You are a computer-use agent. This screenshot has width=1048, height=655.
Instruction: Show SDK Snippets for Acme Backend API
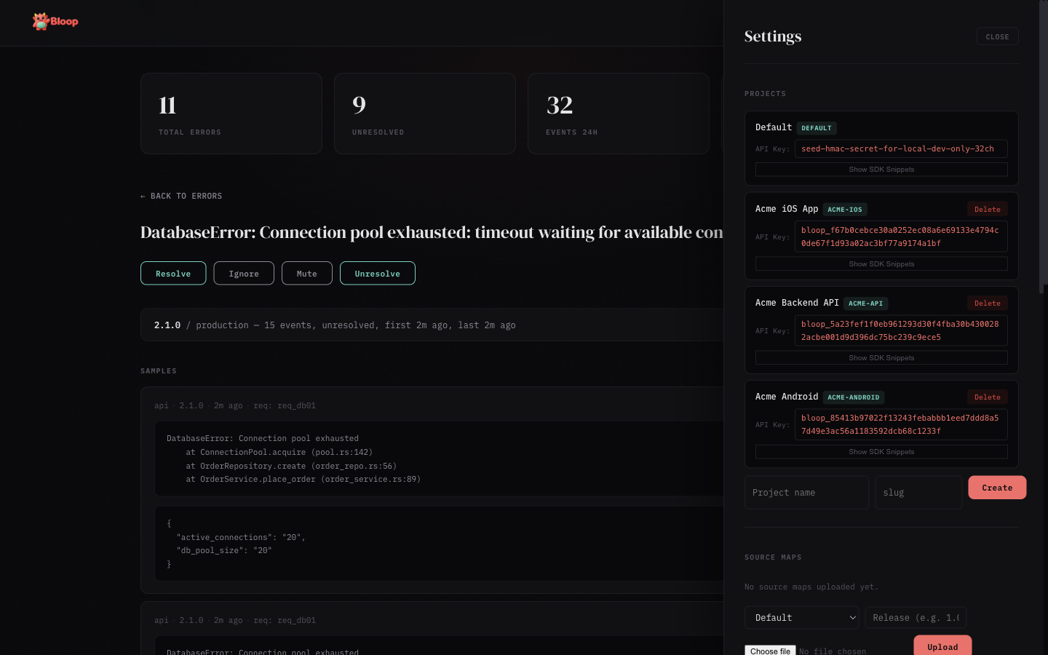(x=881, y=357)
